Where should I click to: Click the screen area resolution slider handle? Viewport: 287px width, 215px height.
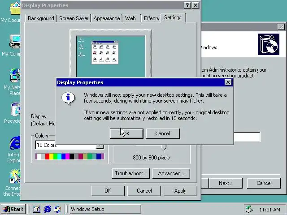point(164,148)
